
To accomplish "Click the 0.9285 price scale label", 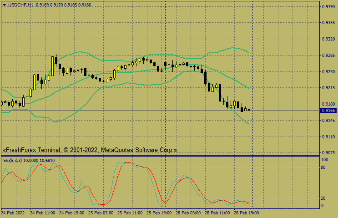I will click(328, 56).
